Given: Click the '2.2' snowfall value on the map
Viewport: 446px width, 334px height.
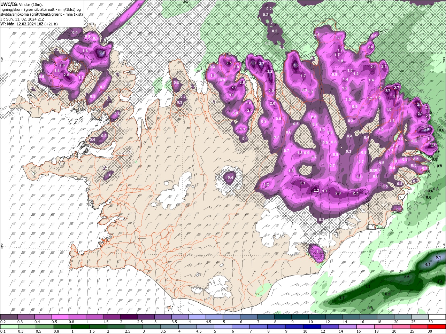Looking at the screenshot, I should click(x=316, y=190).
